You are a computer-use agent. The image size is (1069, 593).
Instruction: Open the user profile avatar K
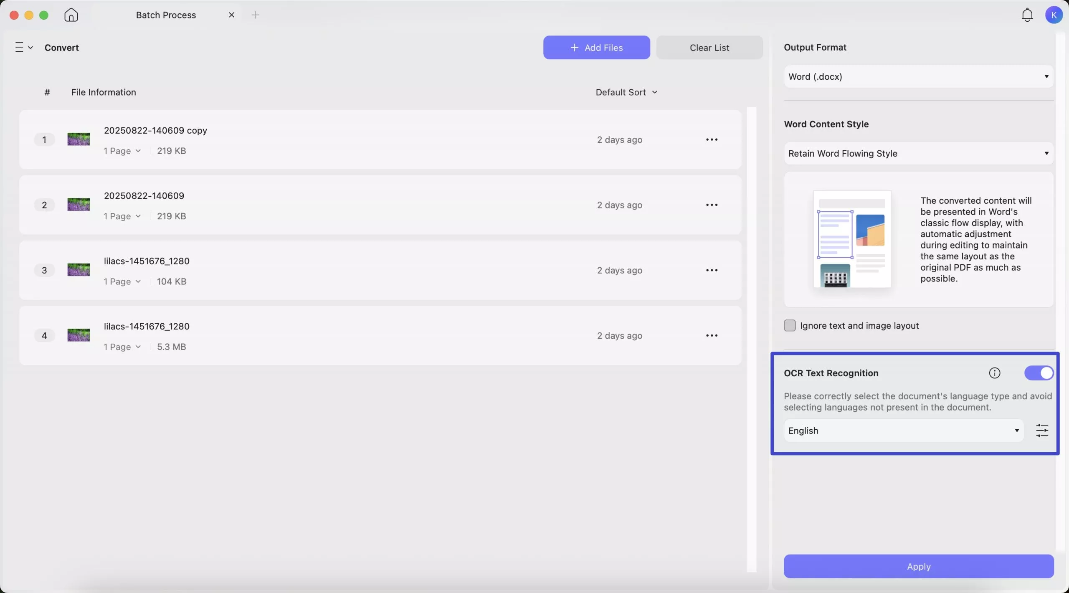tap(1053, 15)
